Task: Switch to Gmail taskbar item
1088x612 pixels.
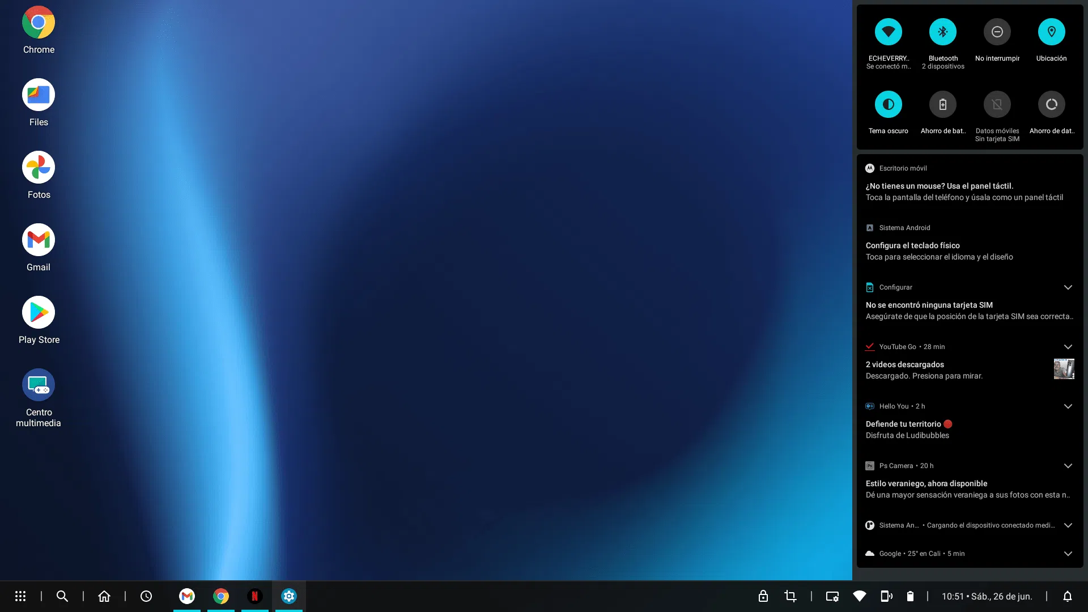Action: tap(187, 596)
